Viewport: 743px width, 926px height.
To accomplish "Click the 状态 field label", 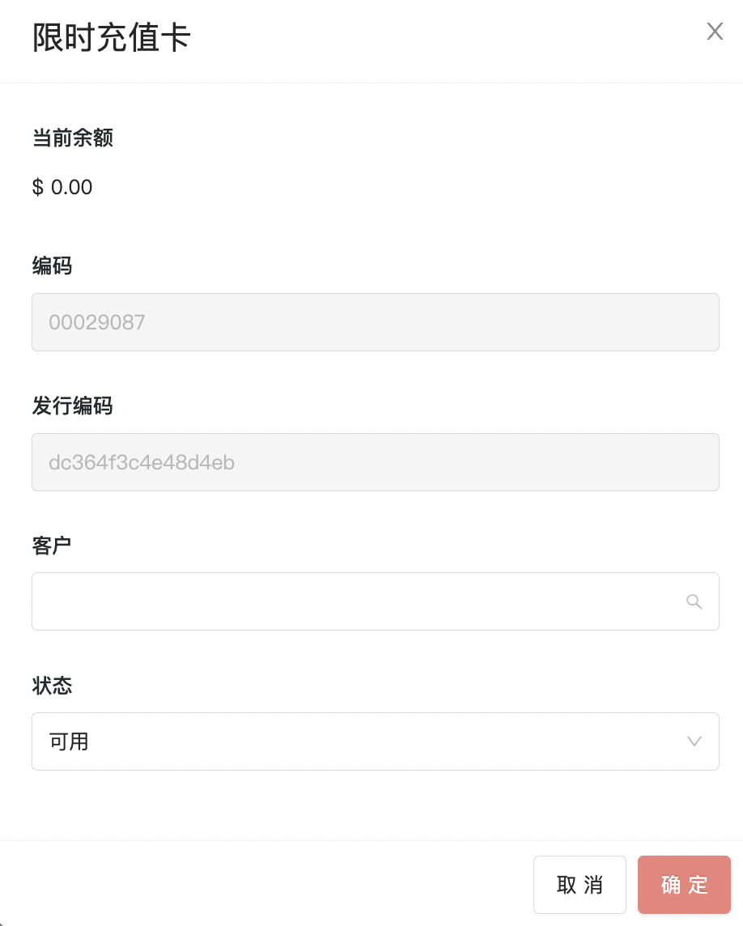I will (52, 686).
